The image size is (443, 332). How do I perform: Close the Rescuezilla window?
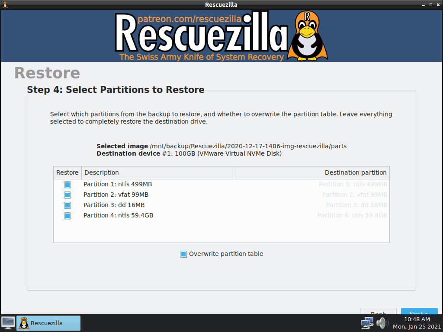[439, 5]
